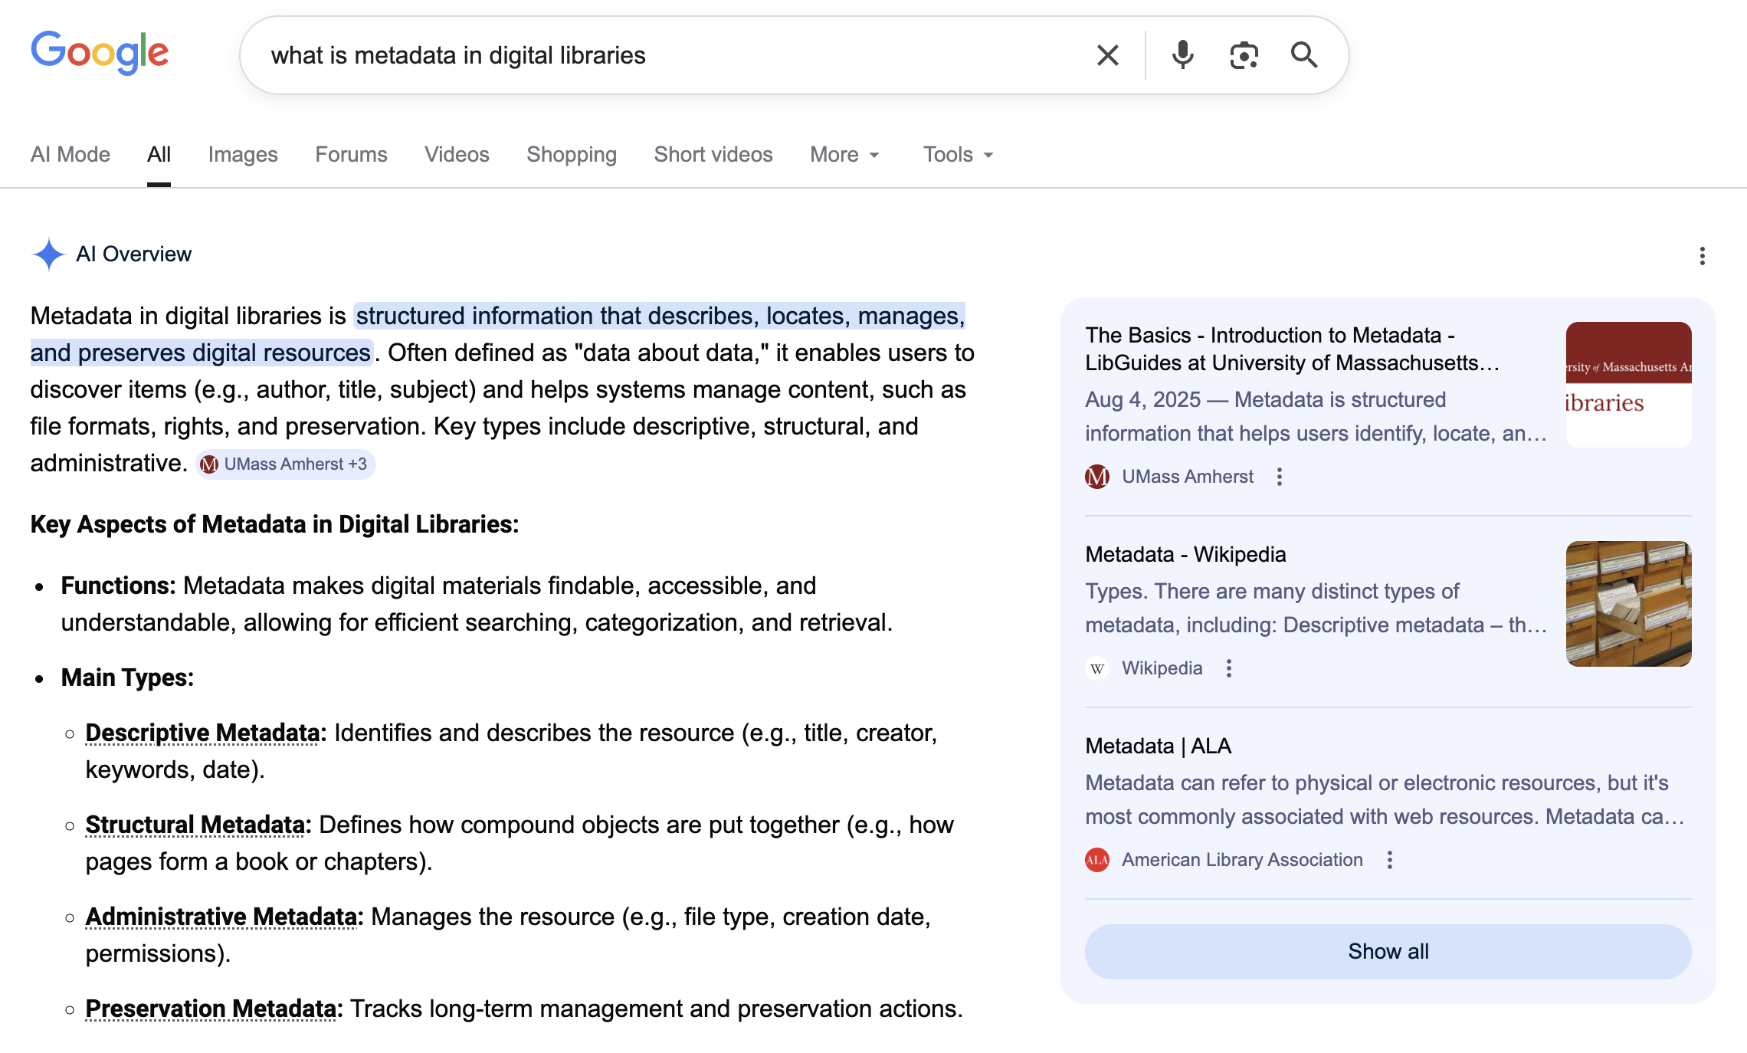Open The Basics - Introduction to Metadata link
The image size is (1747, 1053).
[1292, 349]
